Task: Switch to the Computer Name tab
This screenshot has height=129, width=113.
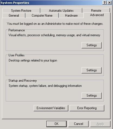Action: tap(42, 16)
